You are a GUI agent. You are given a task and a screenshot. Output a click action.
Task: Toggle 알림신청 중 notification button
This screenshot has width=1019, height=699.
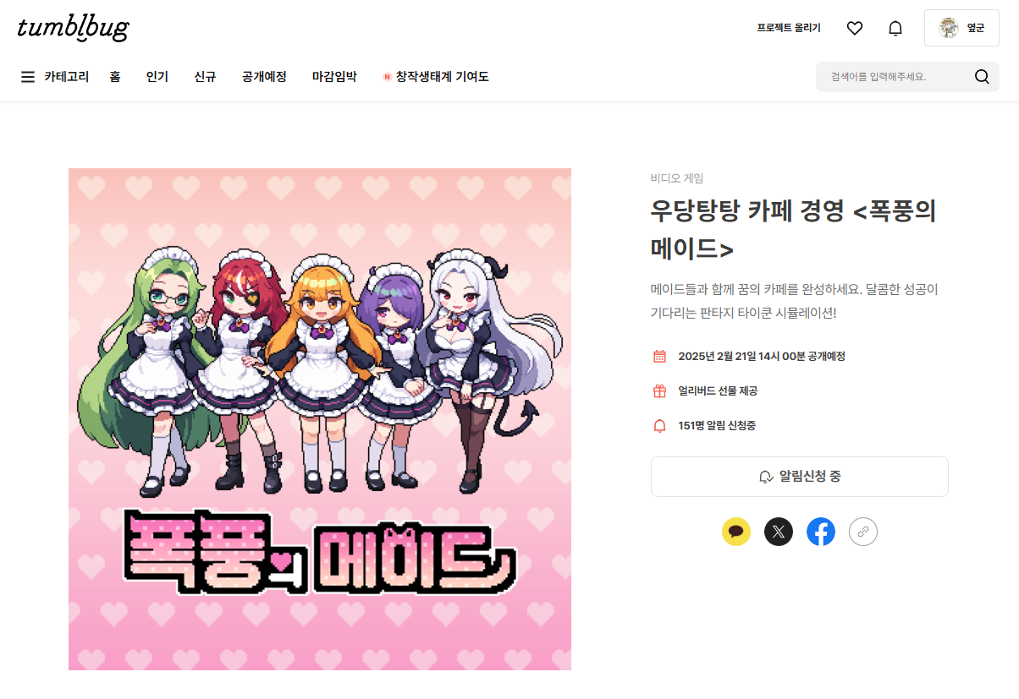pyautogui.click(x=799, y=477)
